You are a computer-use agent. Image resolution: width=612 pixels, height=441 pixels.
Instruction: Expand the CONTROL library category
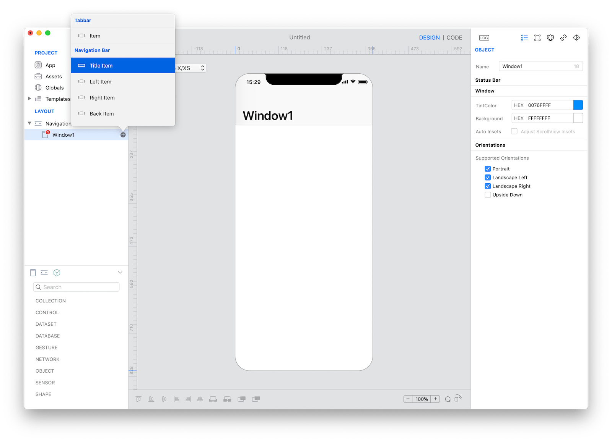[x=47, y=313]
